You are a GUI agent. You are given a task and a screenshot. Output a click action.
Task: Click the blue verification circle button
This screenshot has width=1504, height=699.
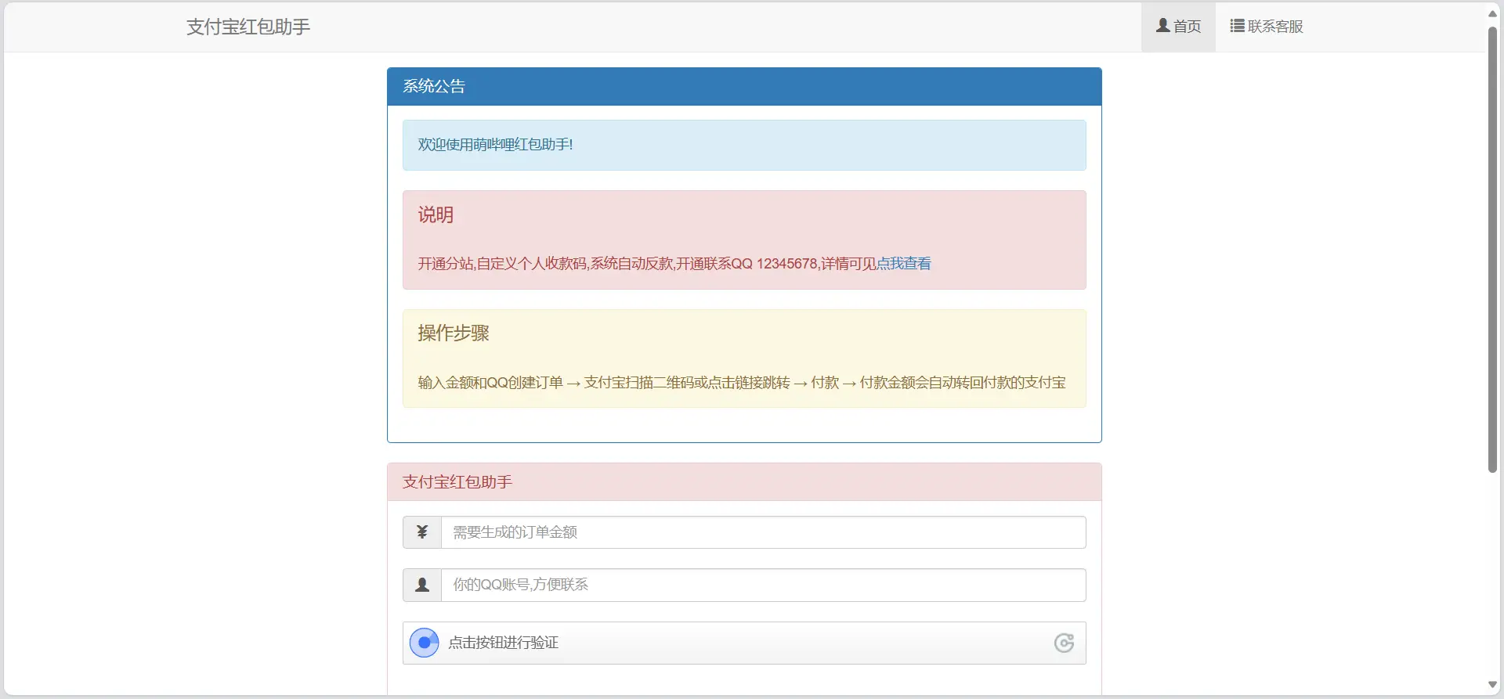[x=425, y=643]
